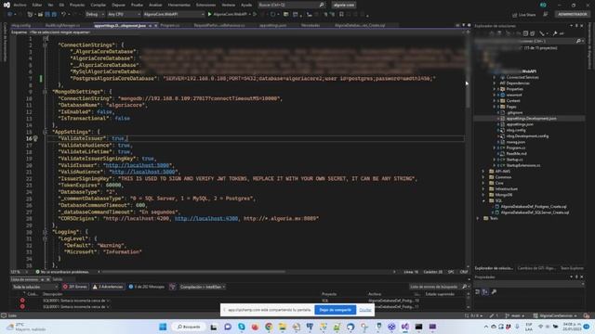Click the search magnifier in the title search box
This screenshot has width=595, height=334.
coord(322,5)
